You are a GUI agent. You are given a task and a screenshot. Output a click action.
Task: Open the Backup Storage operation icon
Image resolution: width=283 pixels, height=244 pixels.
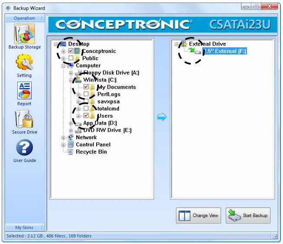[25, 34]
